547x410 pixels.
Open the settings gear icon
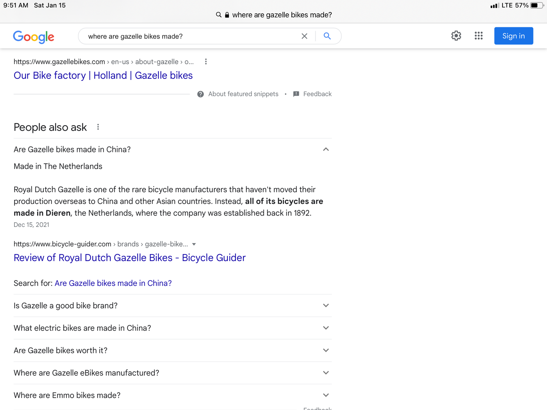pos(456,36)
